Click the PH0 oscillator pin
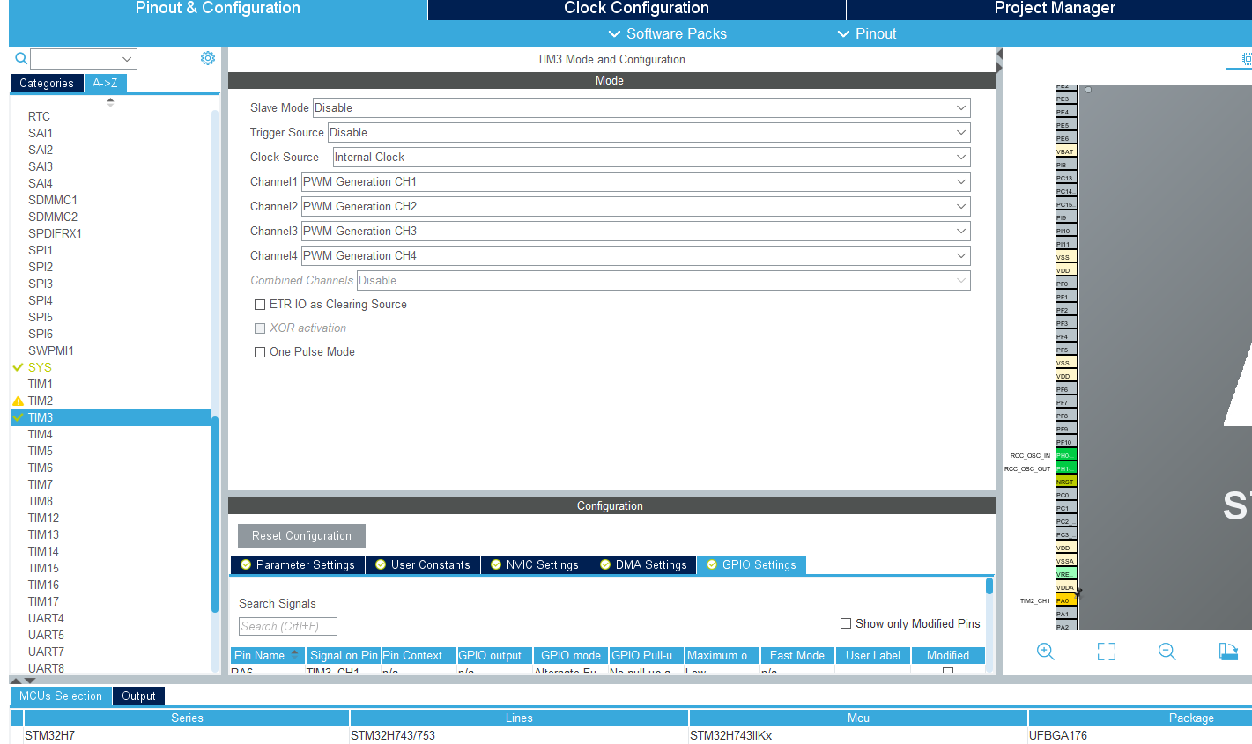Screen dimensions: 1252x744 tap(1066, 455)
